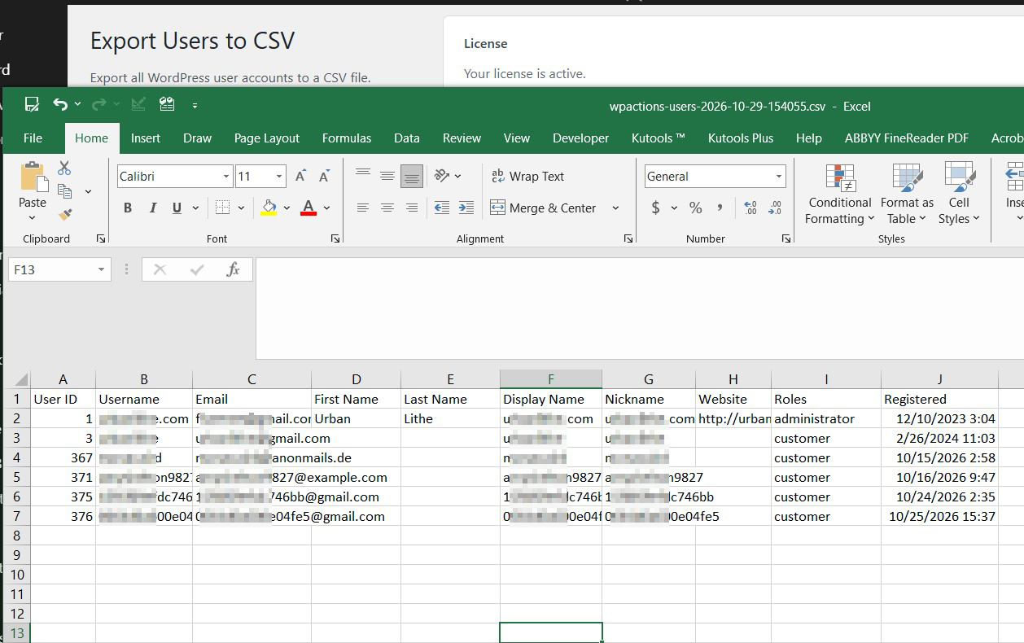Click the Paste clipboard icon

click(33, 177)
